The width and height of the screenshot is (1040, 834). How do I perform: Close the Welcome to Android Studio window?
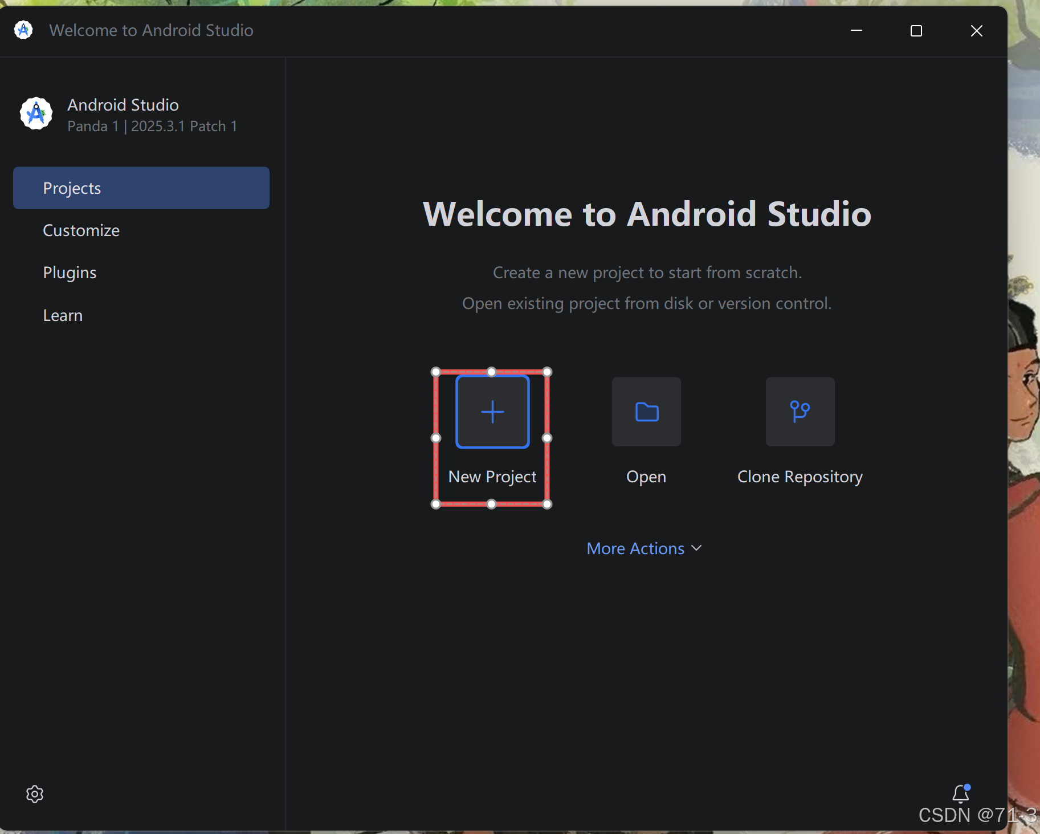tap(977, 30)
